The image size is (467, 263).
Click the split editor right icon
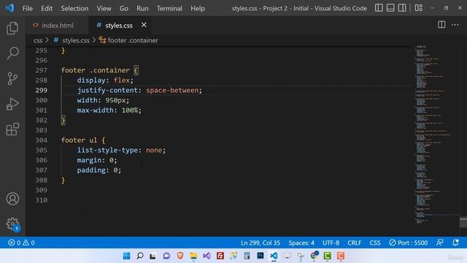click(441, 25)
